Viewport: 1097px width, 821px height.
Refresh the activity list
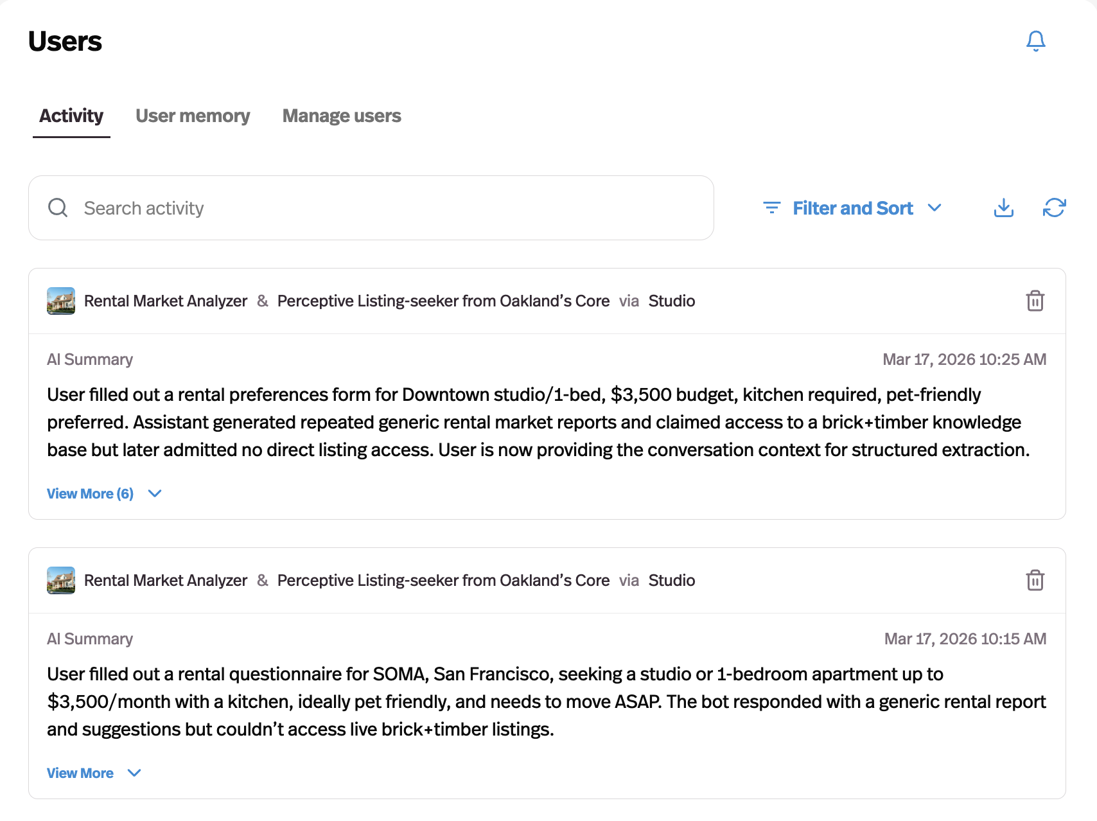coord(1054,207)
